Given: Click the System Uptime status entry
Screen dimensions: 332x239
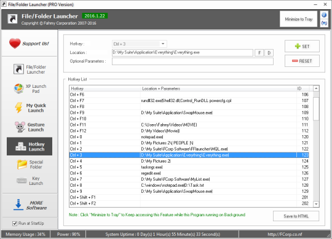Looking at the screenshot, I should tap(162, 234).
